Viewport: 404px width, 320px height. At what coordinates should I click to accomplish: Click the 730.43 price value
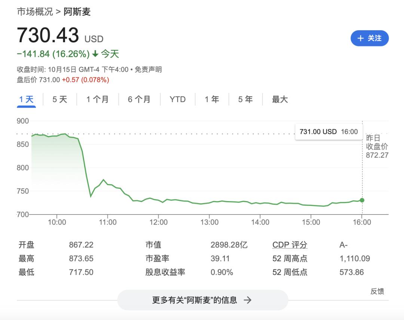tap(48, 35)
